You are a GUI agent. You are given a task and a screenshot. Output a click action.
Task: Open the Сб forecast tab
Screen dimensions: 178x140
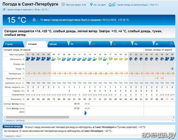pyautogui.click(x=100, y=44)
